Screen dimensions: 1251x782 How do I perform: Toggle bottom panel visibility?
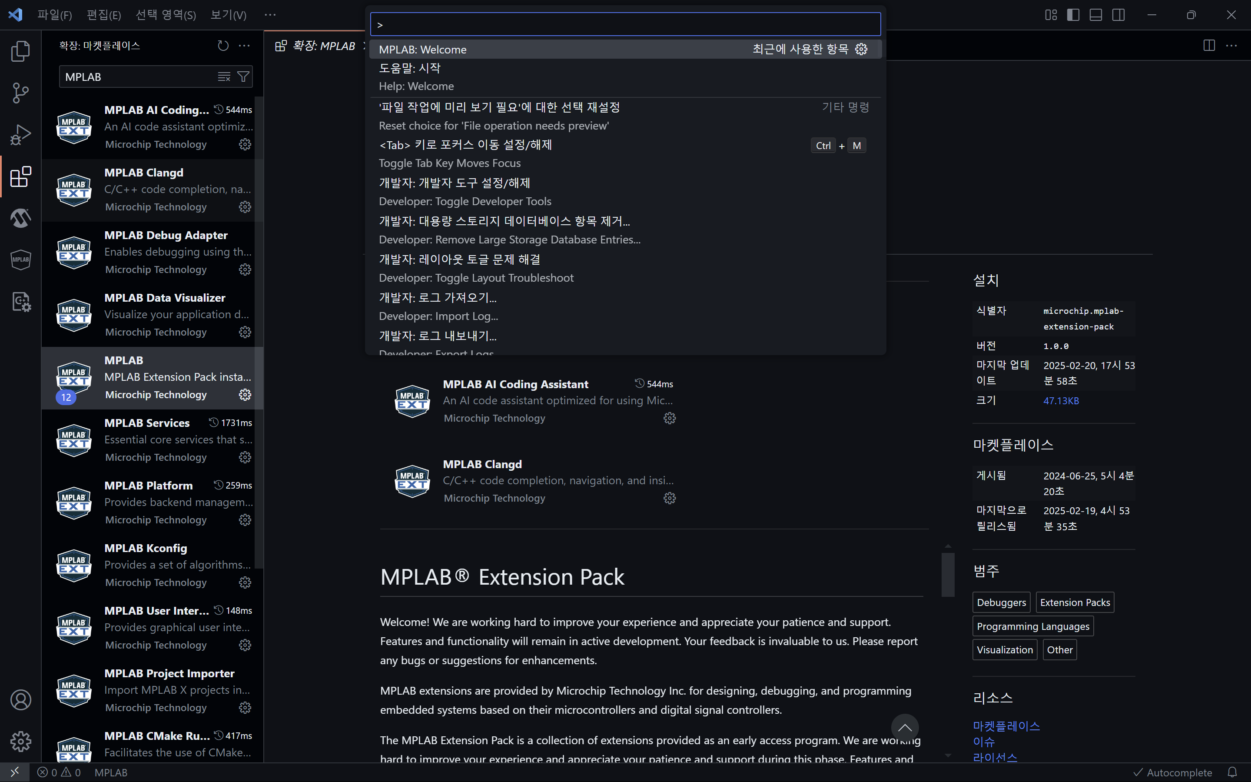[x=1096, y=15]
